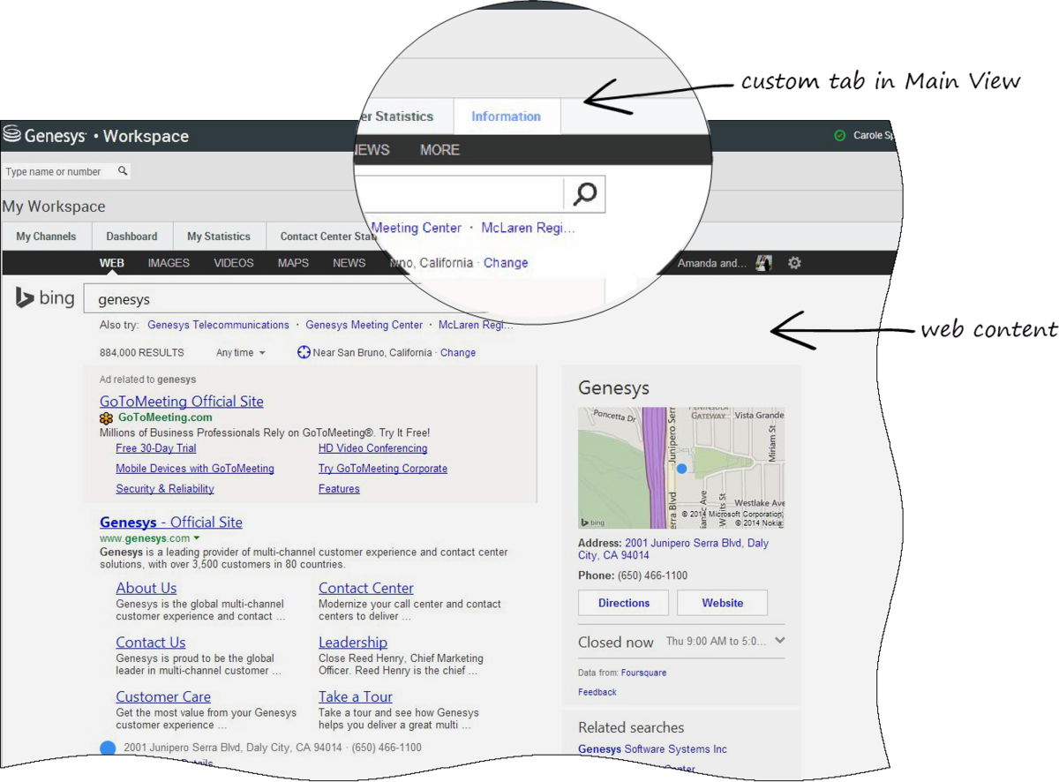
Task: Click the Genesys logo icon in the header
Action: coord(12,135)
